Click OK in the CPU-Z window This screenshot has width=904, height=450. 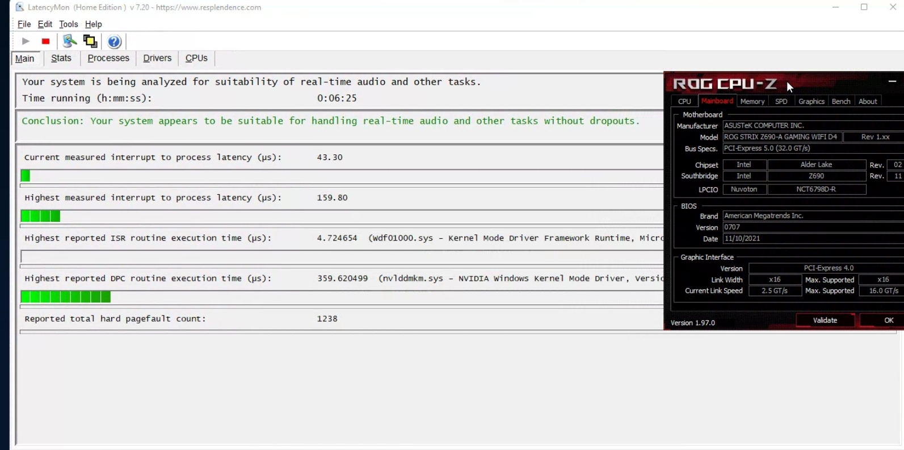pyautogui.click(x=883, y=321)
